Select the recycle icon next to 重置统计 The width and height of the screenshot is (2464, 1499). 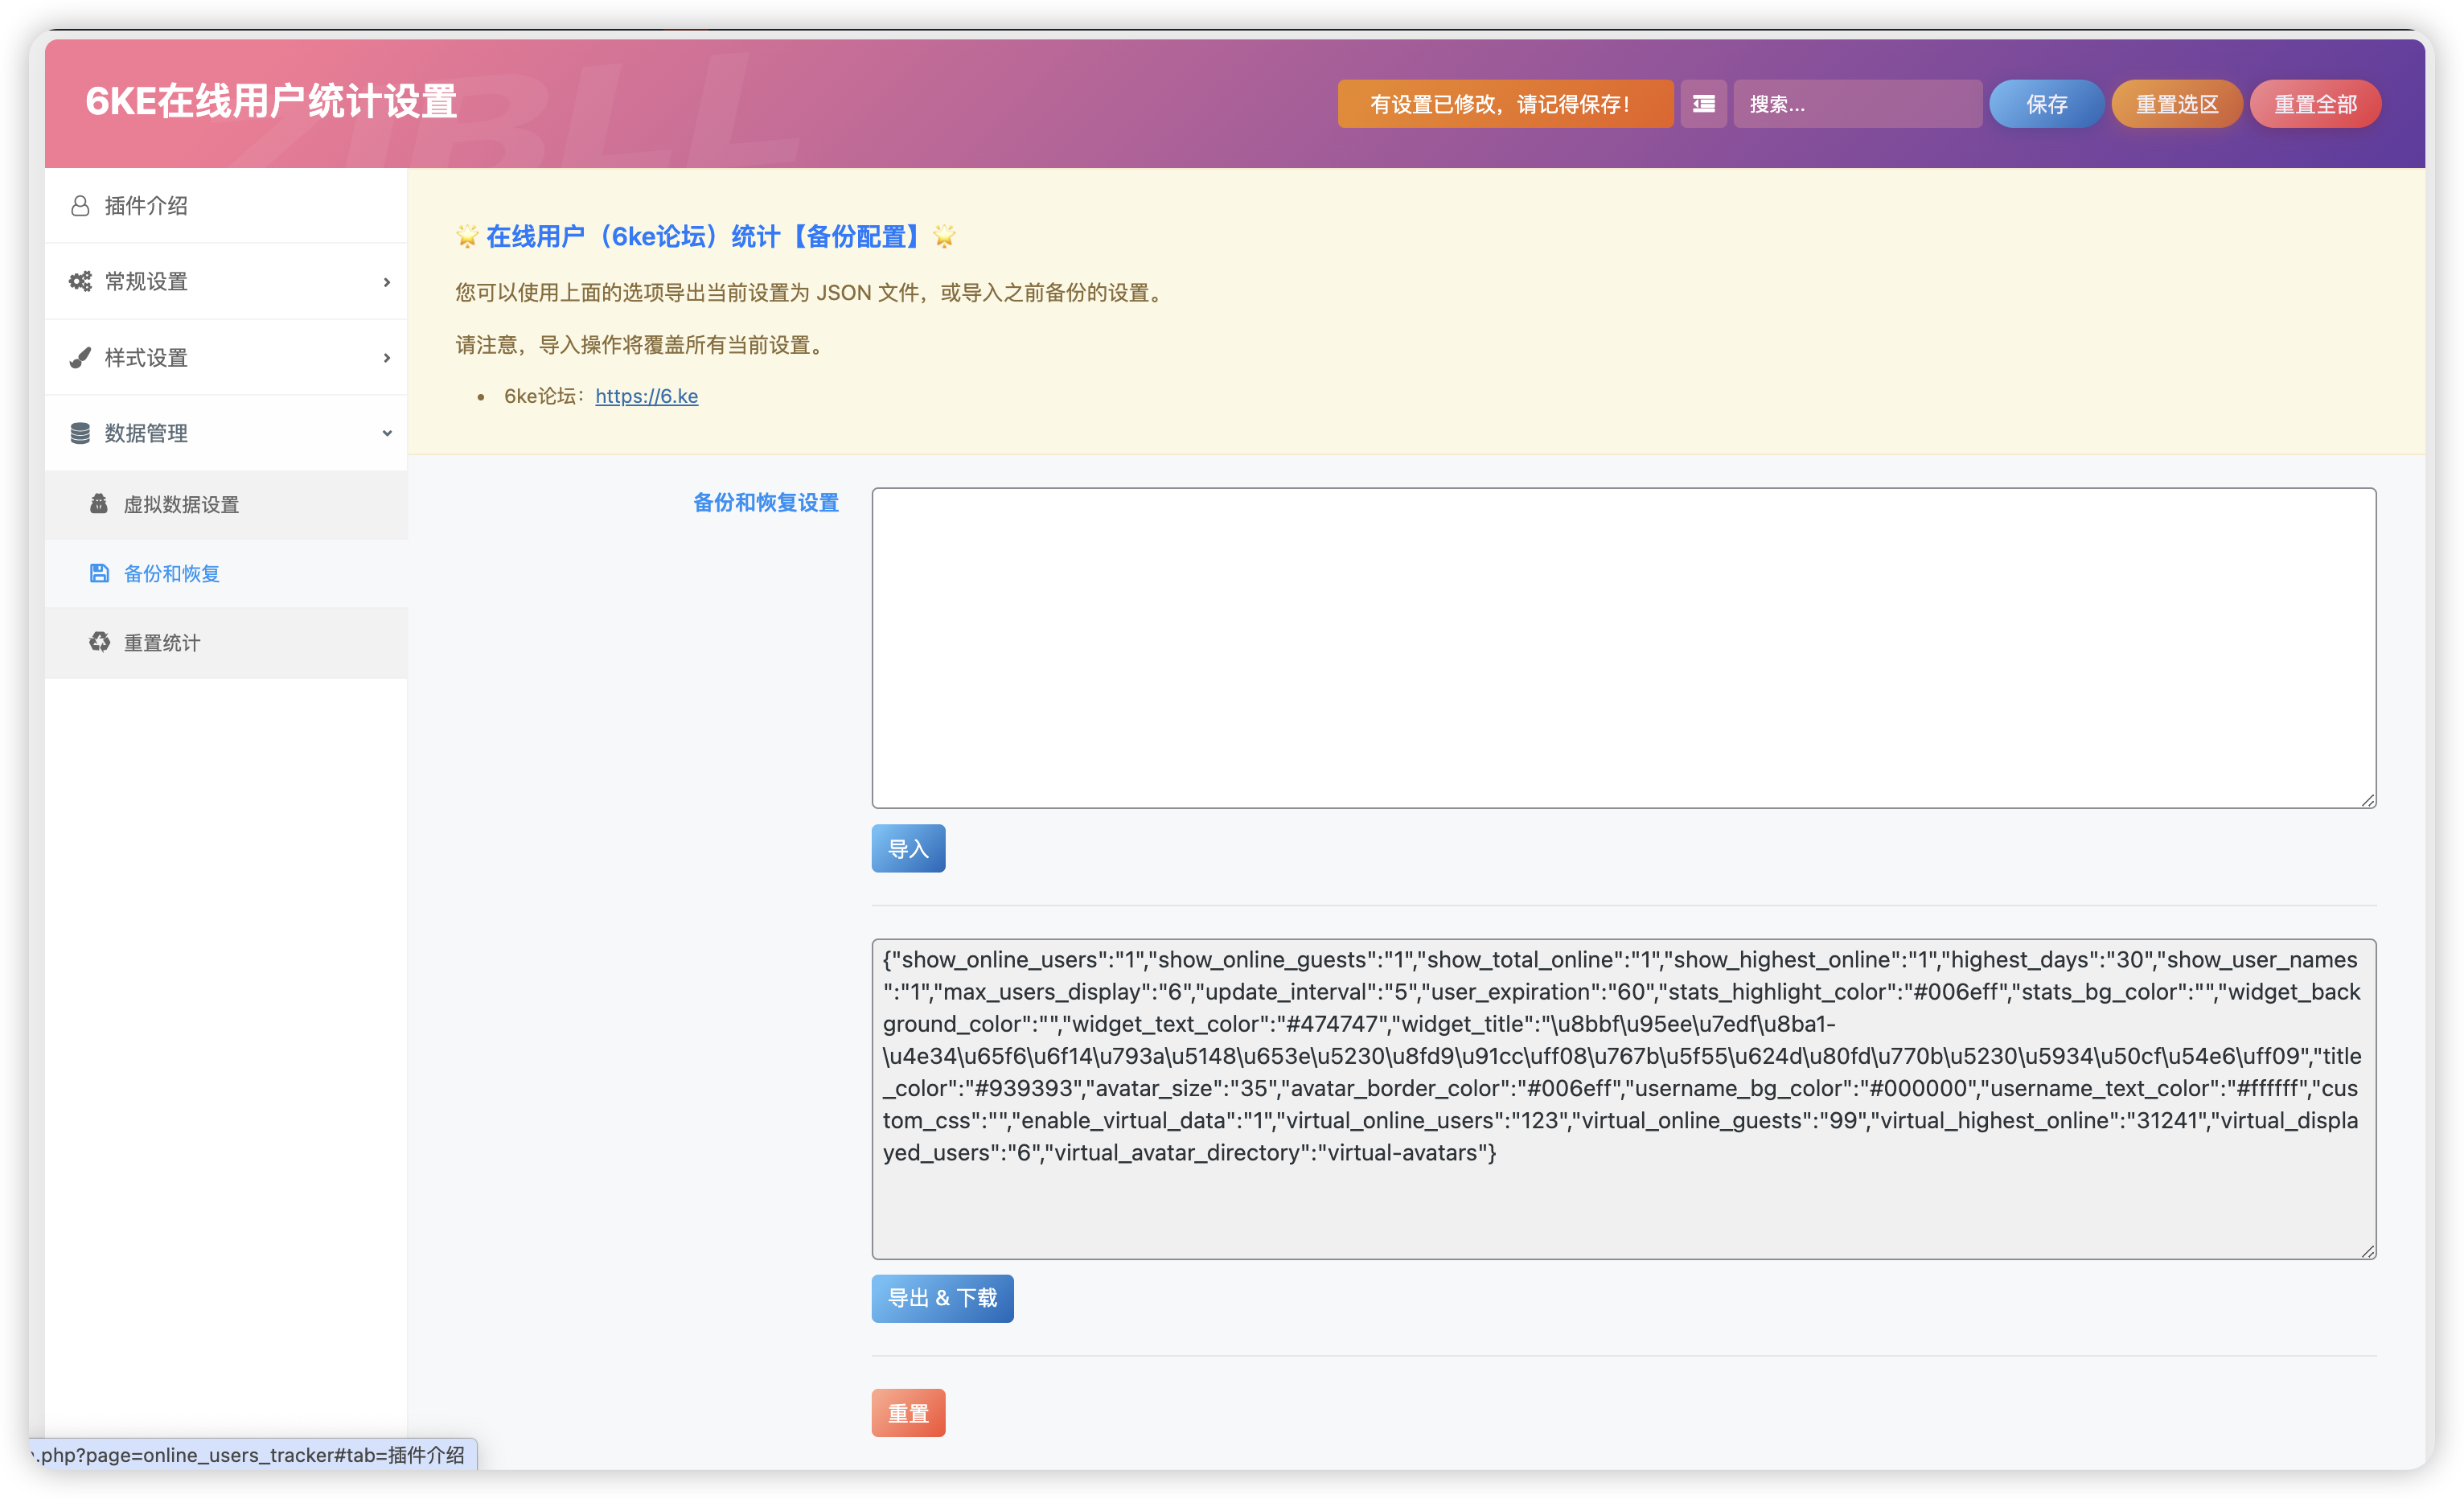(99, 641)
